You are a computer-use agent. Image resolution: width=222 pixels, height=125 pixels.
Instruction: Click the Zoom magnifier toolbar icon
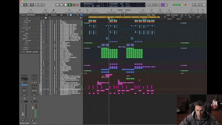pyautogui.click(x=198, y=10)
